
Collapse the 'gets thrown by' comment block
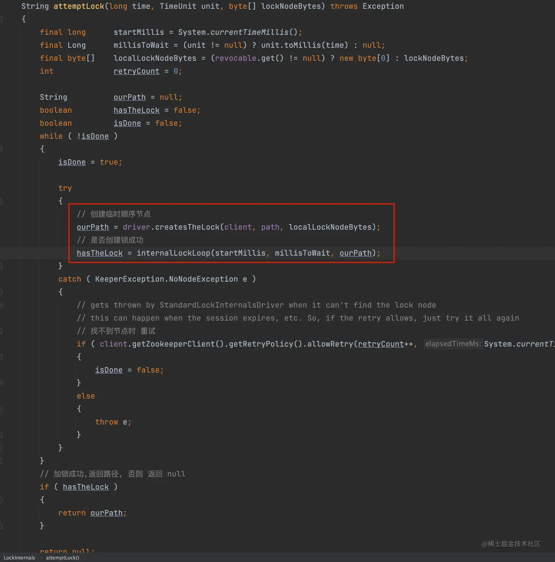click(x=1, y=305)
